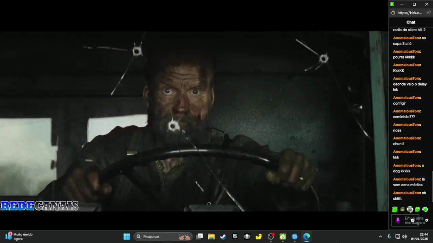Click the Pesquisar taskbar search box
The height and width of the screenshot is (243, 433).
[x=163, y=237]
